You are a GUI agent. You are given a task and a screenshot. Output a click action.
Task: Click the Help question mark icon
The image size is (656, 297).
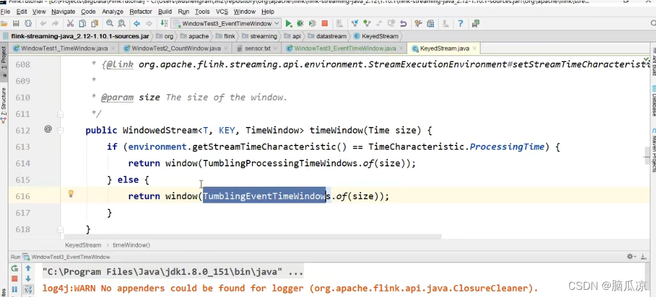point(460,24)
